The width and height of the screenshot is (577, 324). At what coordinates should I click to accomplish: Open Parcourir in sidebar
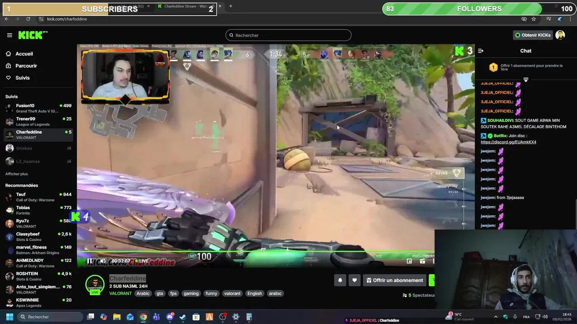tap(26, 66)
